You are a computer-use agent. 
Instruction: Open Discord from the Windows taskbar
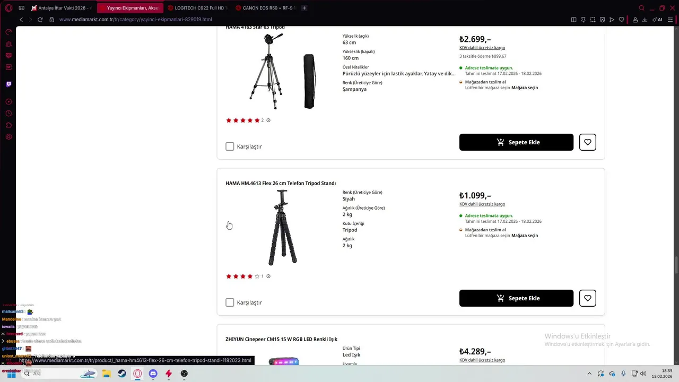coord(153,374)
